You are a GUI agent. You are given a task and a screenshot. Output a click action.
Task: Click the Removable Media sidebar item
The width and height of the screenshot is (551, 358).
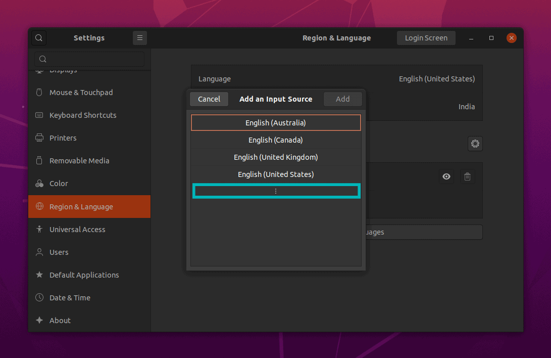click(79, 161)
